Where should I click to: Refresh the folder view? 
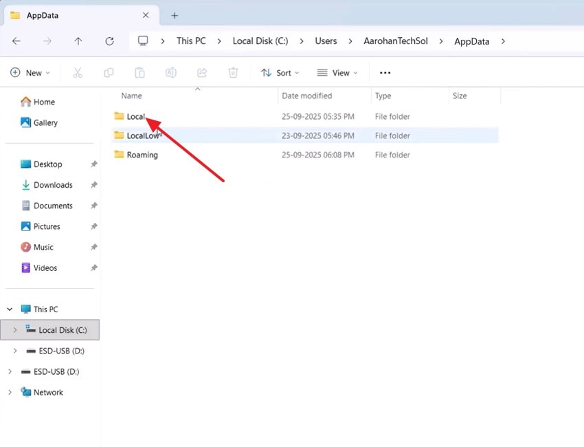109,41
